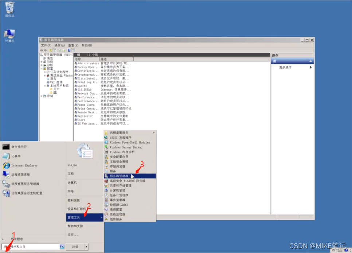Select 服务器管理器 in admin tools submenu
Image resolution: width=352 pixels, height=253 pixels.
tap(130, 176)
